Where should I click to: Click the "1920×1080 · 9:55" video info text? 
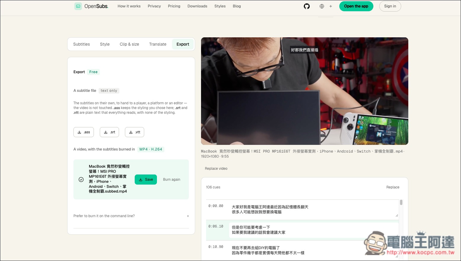click(215, 156)
